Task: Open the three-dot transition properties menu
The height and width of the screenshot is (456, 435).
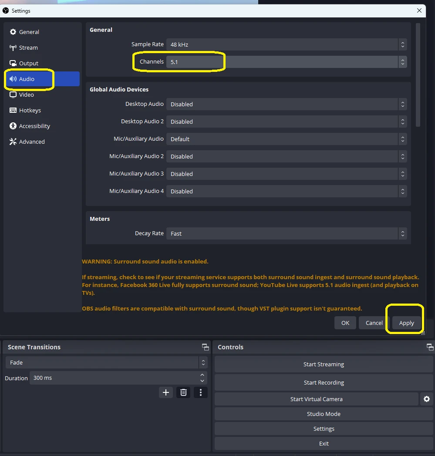Action: [x=200, y=392]
